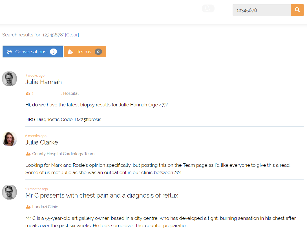Click team icon beside County Hospital Cardiology Team
This screenshot has width=307, height=230.
[x=28, y=154]
